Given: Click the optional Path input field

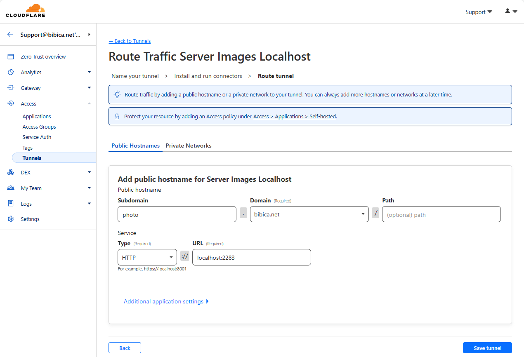Looking at the screenshot, I should click(x=441, y=214).
